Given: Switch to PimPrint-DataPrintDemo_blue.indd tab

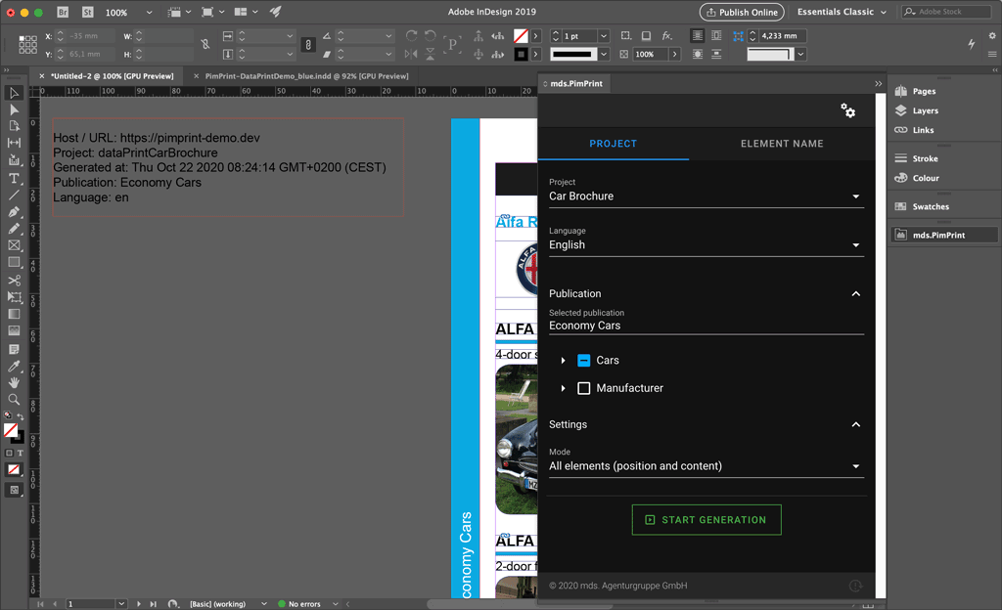Looking at the screenshot, I should pos(306,76).
